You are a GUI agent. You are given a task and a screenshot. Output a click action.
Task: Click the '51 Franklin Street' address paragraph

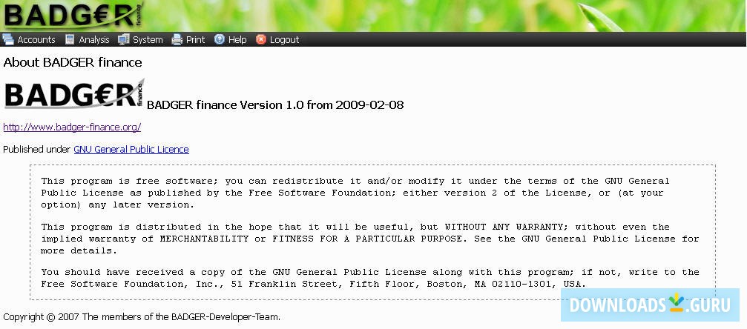click(370, 278)
